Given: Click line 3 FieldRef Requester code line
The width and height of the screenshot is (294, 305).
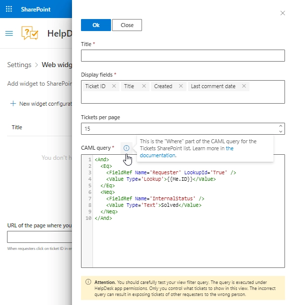Looking at the screenshot, I should click(171, 173).
